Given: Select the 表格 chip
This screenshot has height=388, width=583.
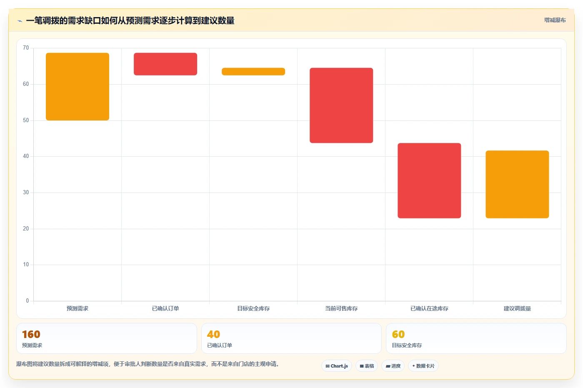Looking at the screenshot, I should pyautogui.click(x=367, y=366).
